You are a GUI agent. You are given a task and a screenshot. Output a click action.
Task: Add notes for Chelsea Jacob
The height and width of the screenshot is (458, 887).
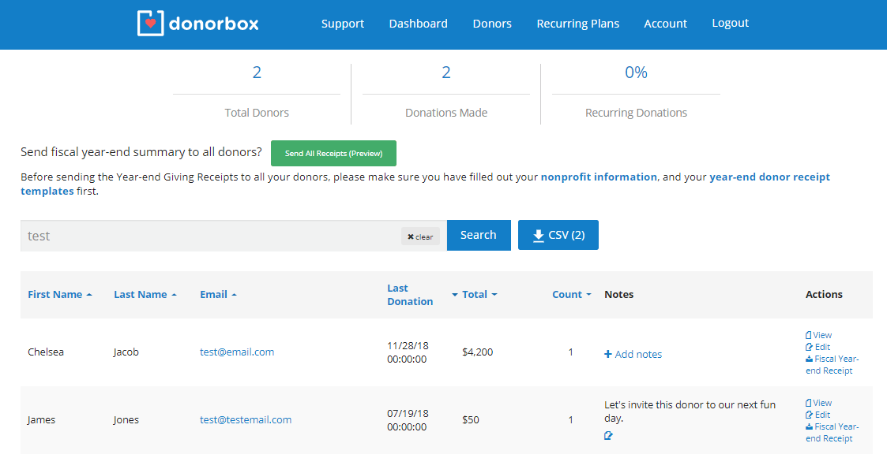point(633,354)
